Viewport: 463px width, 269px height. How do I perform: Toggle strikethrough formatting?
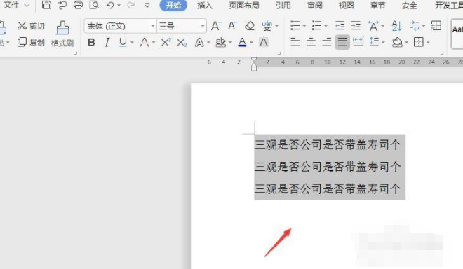[x=145, y=43]
